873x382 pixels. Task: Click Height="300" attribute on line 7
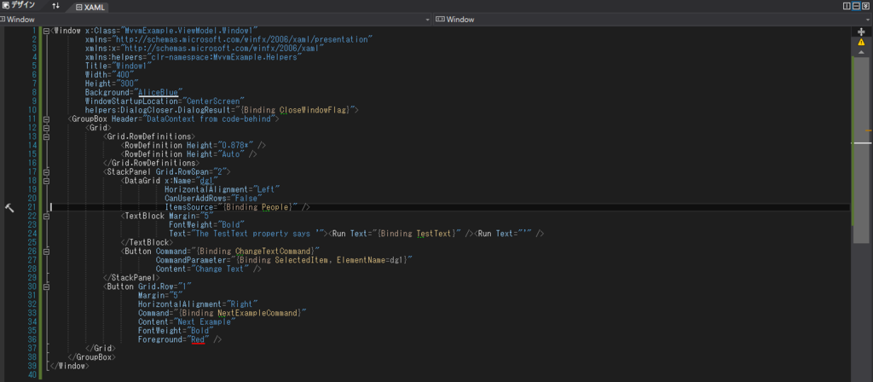click(112, 84)
